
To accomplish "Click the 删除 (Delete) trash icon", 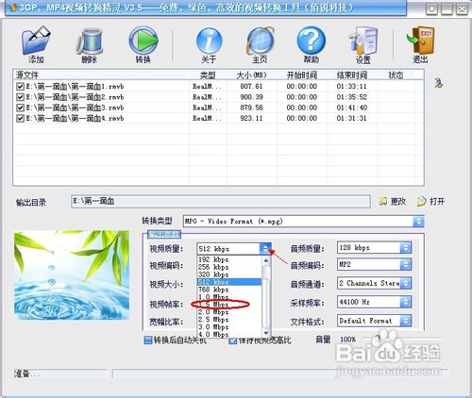I will 90,41.
